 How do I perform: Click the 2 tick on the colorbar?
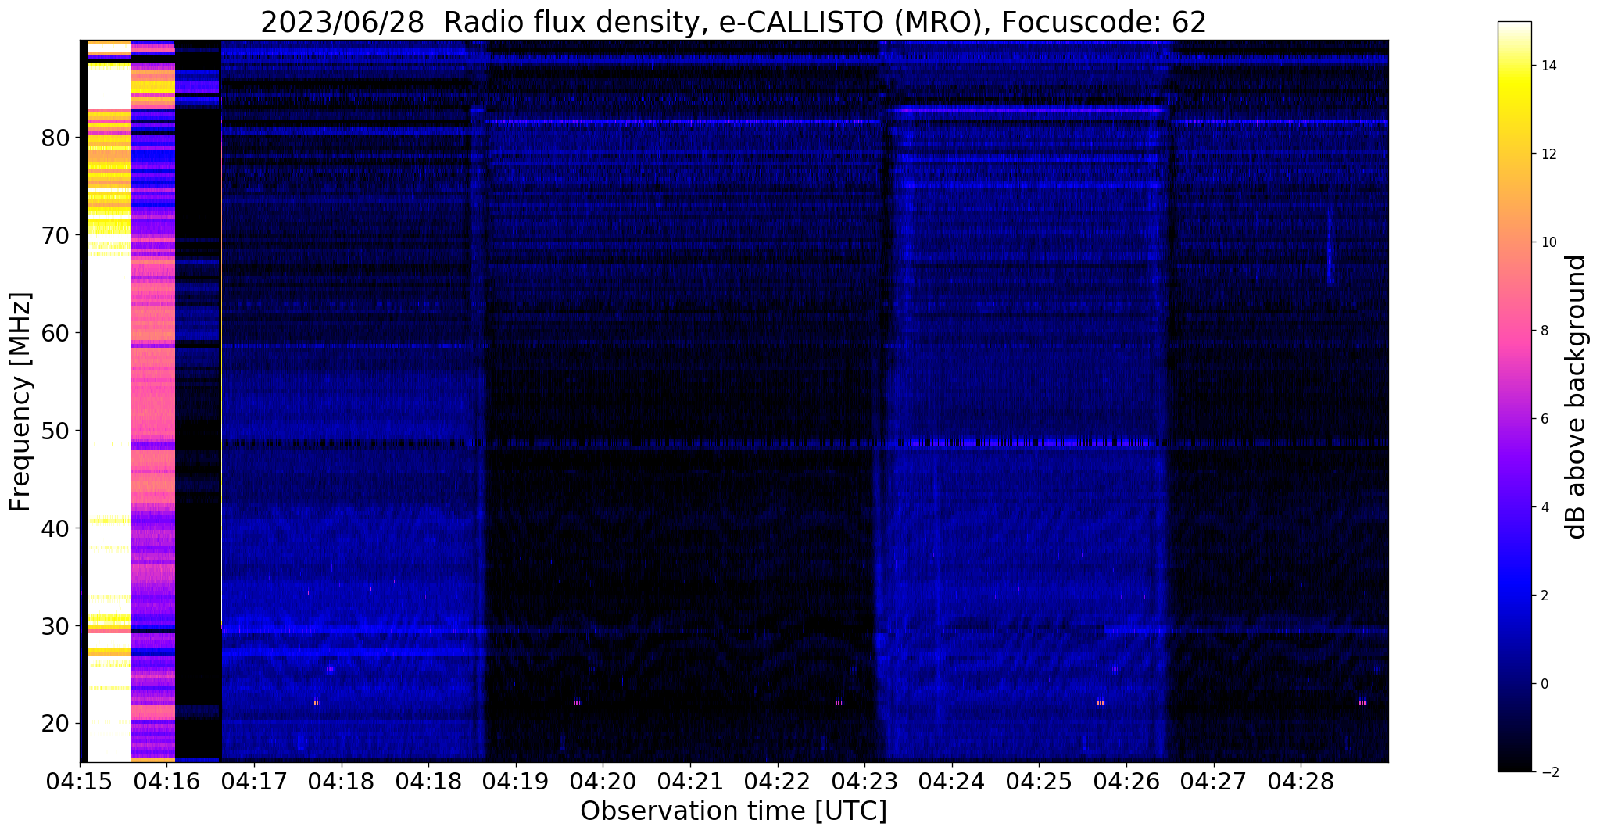[x=1544, y=596]
